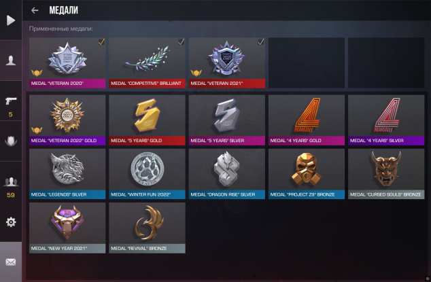Uncheck the Veteran 2021 medal checkmark
Image resolution: width=431 pixels, height=282 pixels.
(x=261, y=41)
